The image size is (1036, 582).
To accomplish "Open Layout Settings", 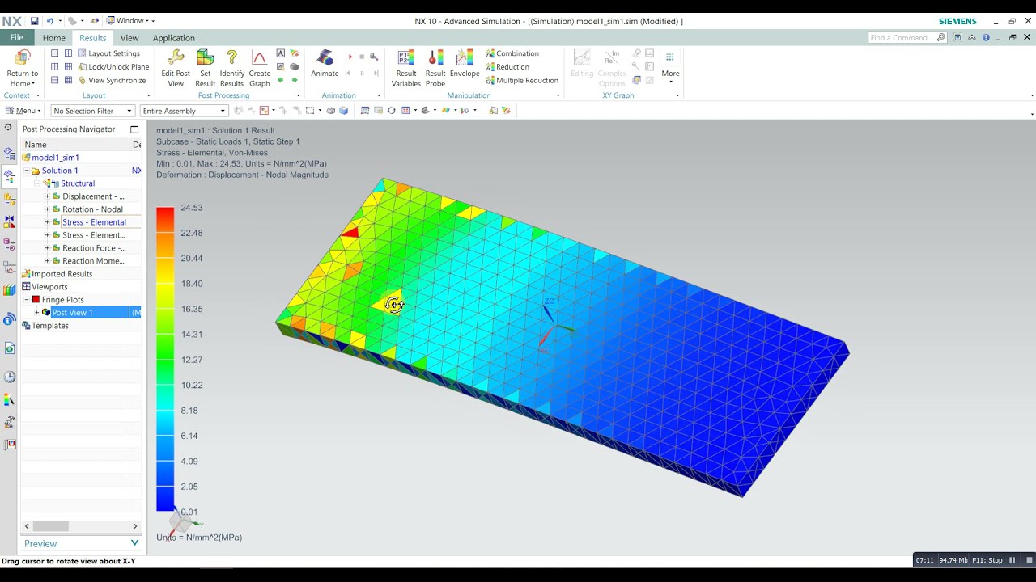I will (x=108, y=53).
